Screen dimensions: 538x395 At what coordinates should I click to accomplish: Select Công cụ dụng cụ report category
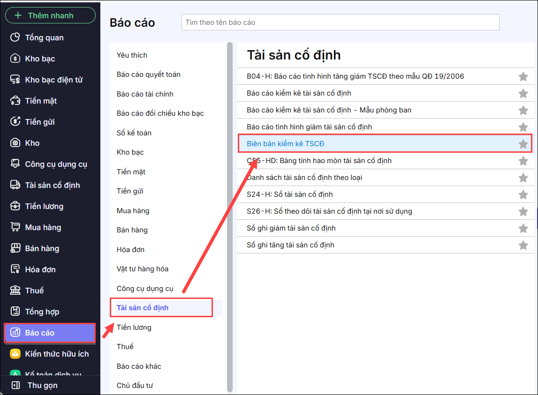145,288
